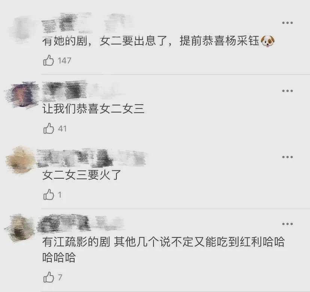This screenshot has width=310, height=292.
Task: Open more options for '女二女三要火了' comment
Action: point(287,157)
